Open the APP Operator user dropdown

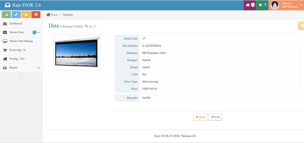tap(286, 5)
